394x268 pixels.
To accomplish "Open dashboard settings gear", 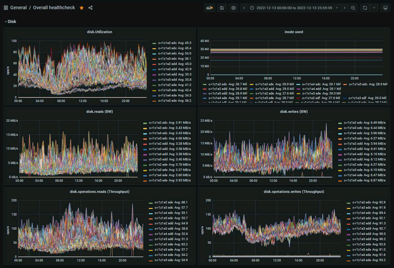I will pyautogui.click(x=233, y=8).
